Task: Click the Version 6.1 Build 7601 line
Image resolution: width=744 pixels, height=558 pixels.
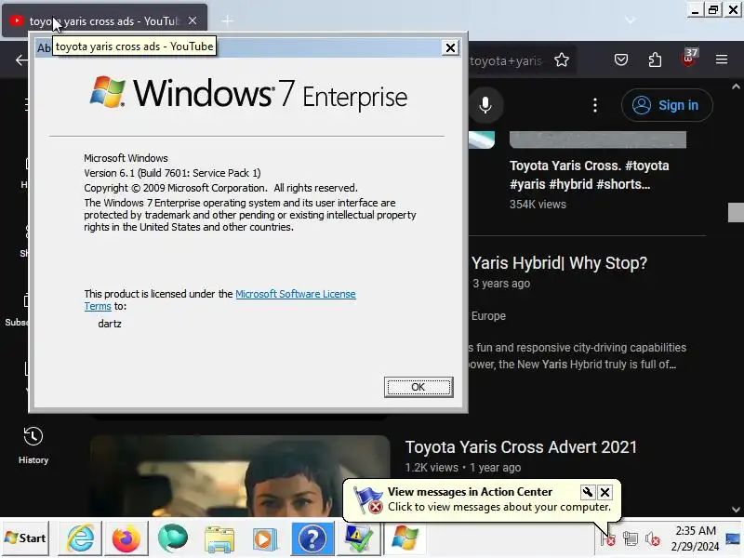Action: pyautogui.click(x=172, y=173)
